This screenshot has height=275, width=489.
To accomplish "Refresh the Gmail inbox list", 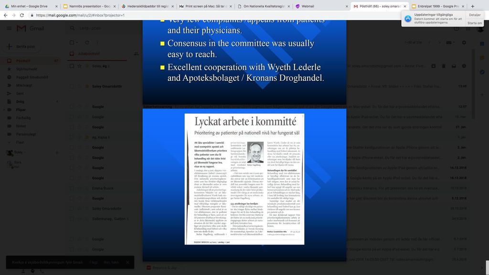I will [87, 42].
